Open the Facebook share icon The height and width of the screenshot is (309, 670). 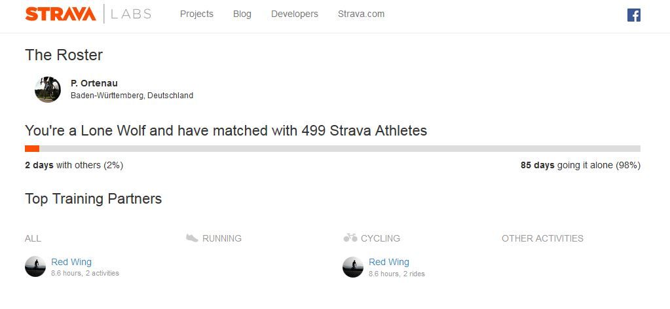[633, 15]
